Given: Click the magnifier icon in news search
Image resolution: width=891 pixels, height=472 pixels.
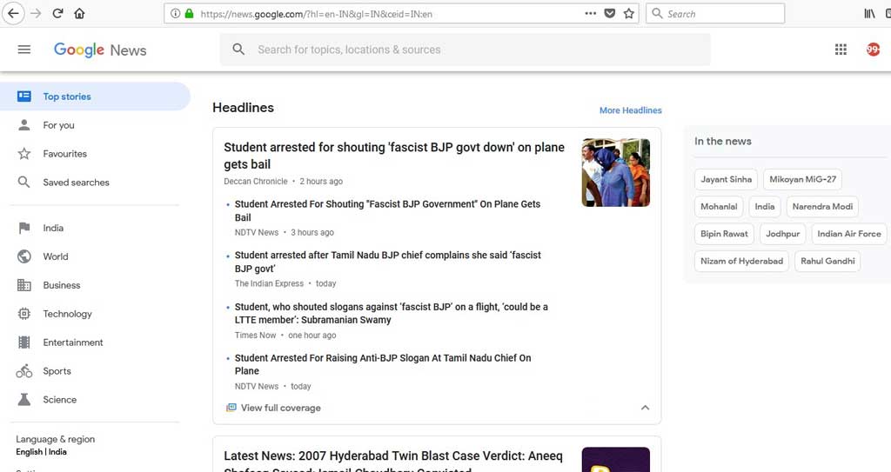Looking at the screenshot, I should pos(238,50).
